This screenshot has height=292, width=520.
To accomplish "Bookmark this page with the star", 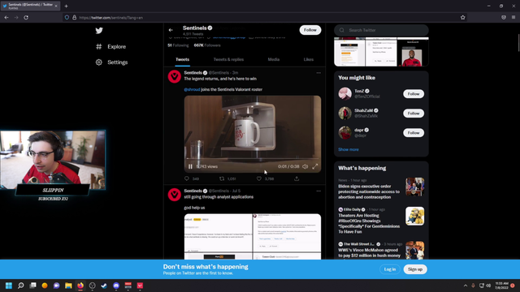I will (463, 18).
